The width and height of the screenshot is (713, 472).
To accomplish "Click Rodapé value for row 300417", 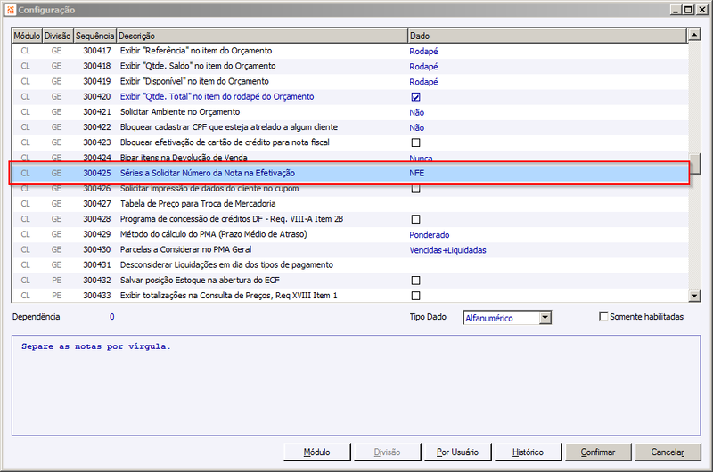I will pos(423,52).
